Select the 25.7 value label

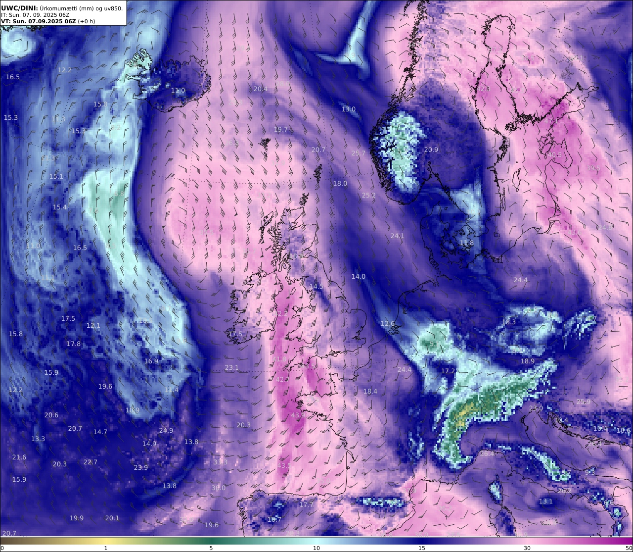(358, 153)
